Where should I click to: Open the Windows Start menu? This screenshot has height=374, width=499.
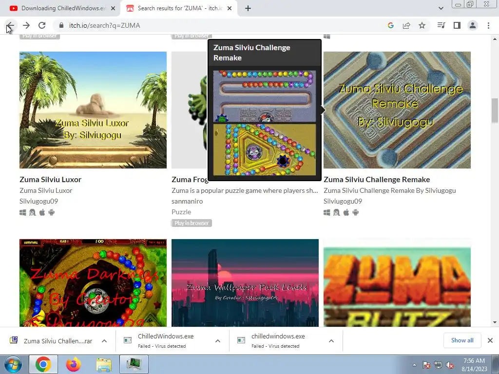pos(13,364)
